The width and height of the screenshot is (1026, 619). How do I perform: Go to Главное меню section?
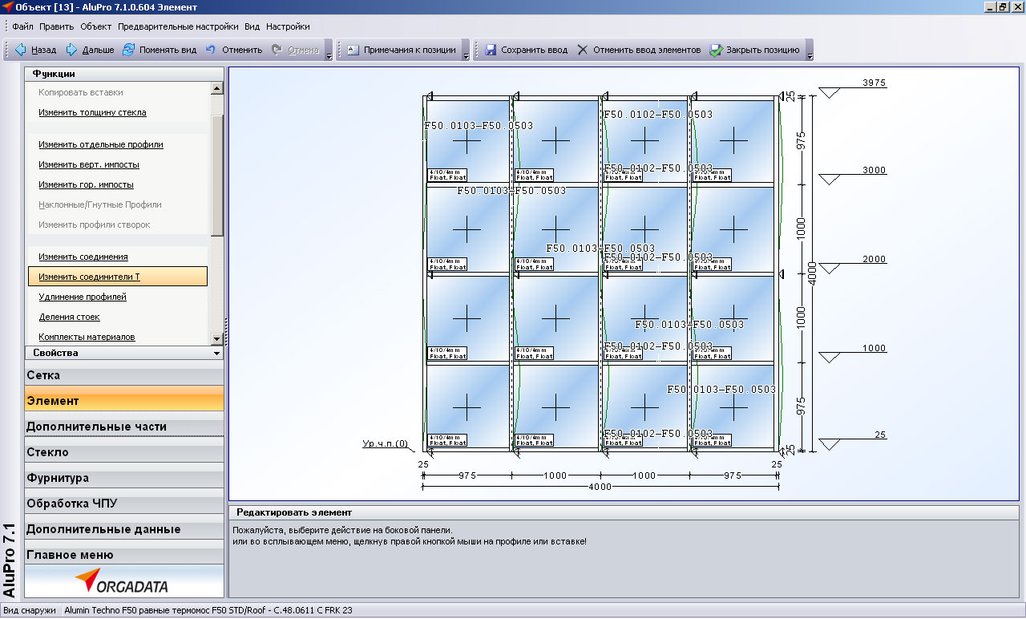tap(70, 555)
